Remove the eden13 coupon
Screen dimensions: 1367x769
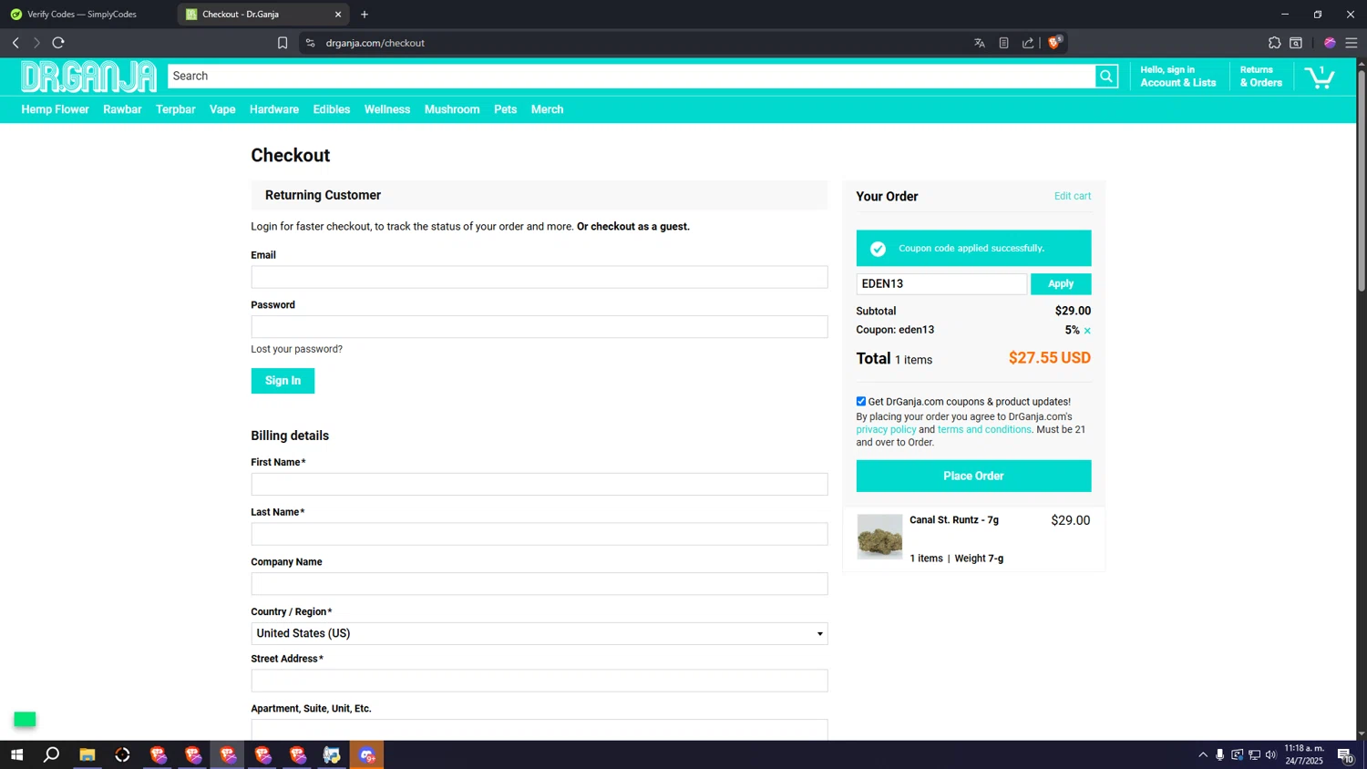tap(1087, 331)
